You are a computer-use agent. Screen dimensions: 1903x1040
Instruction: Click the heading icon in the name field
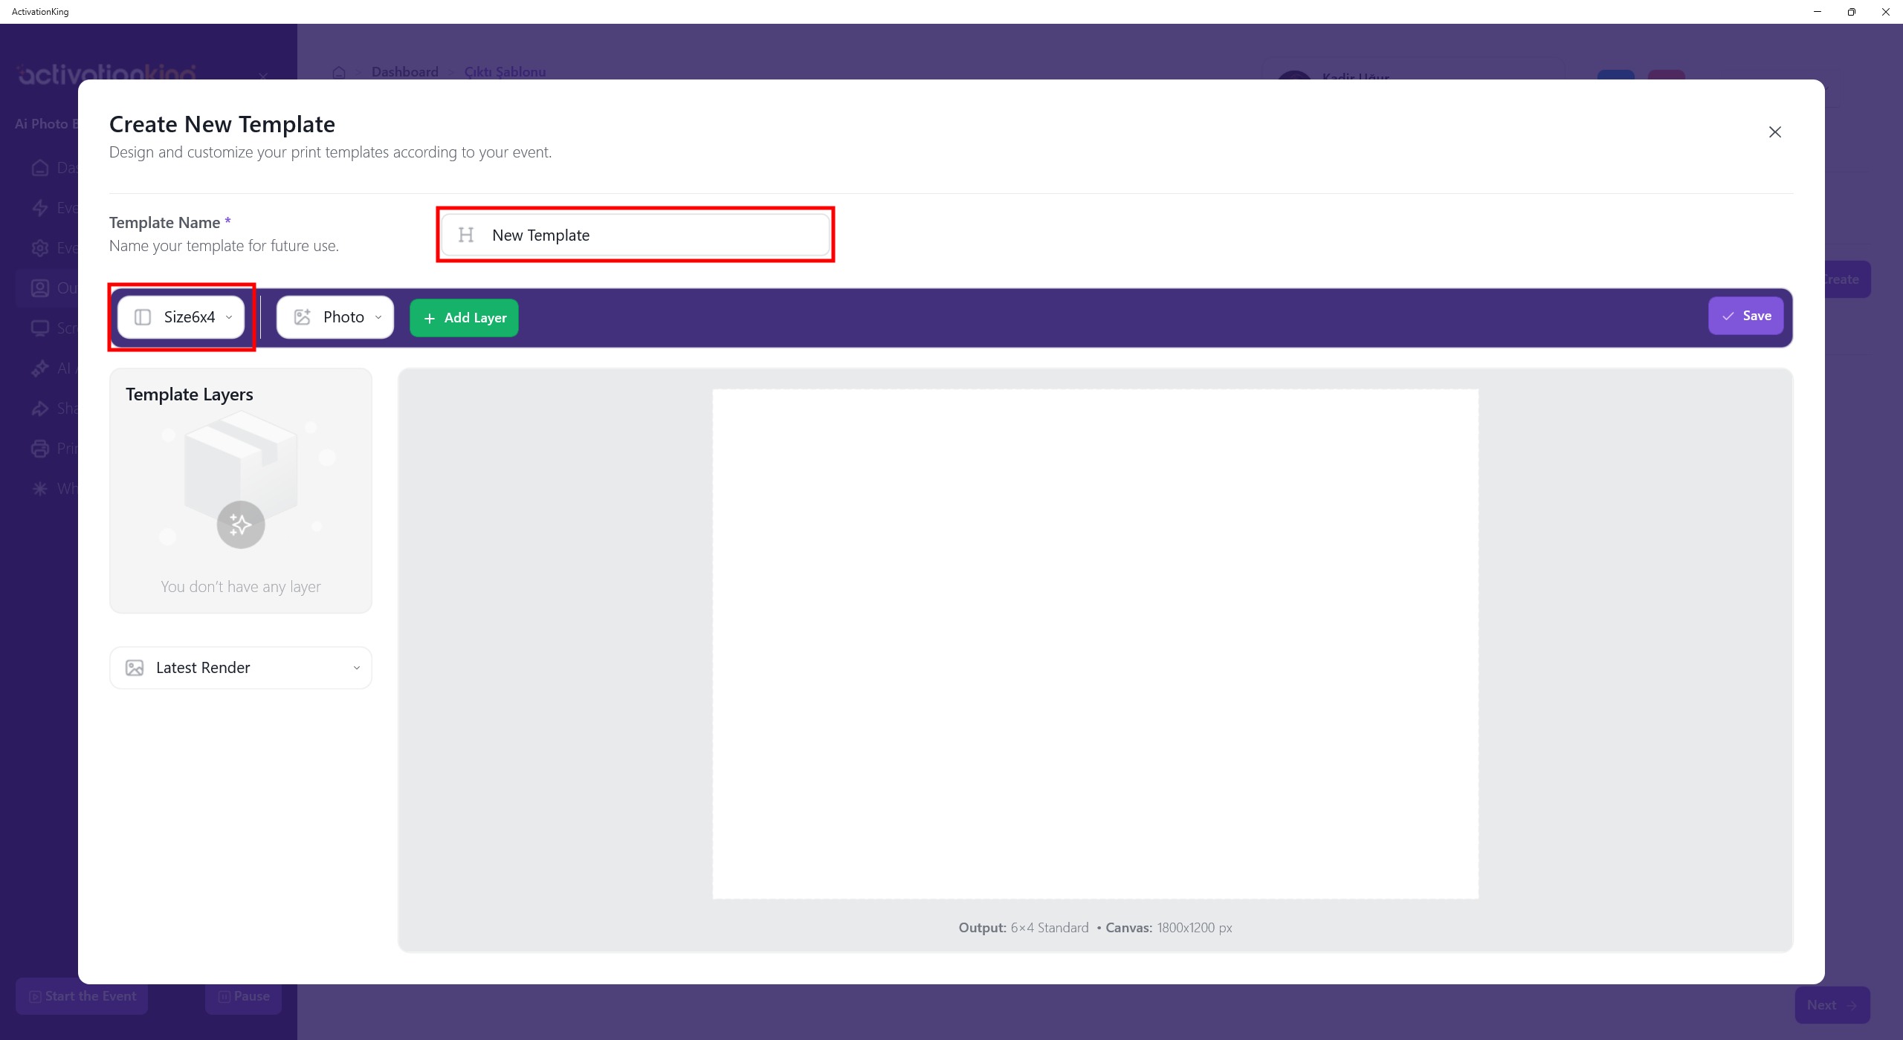tap(466, 235)
